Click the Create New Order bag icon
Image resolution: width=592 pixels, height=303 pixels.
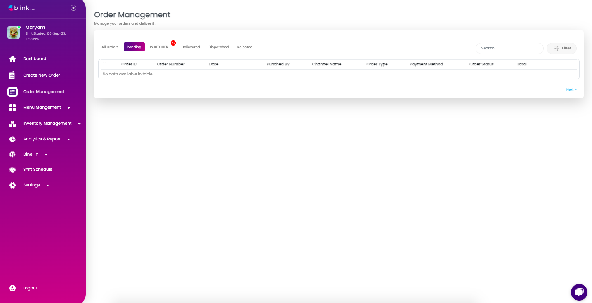pyautogui.click(x=12, y=75)
